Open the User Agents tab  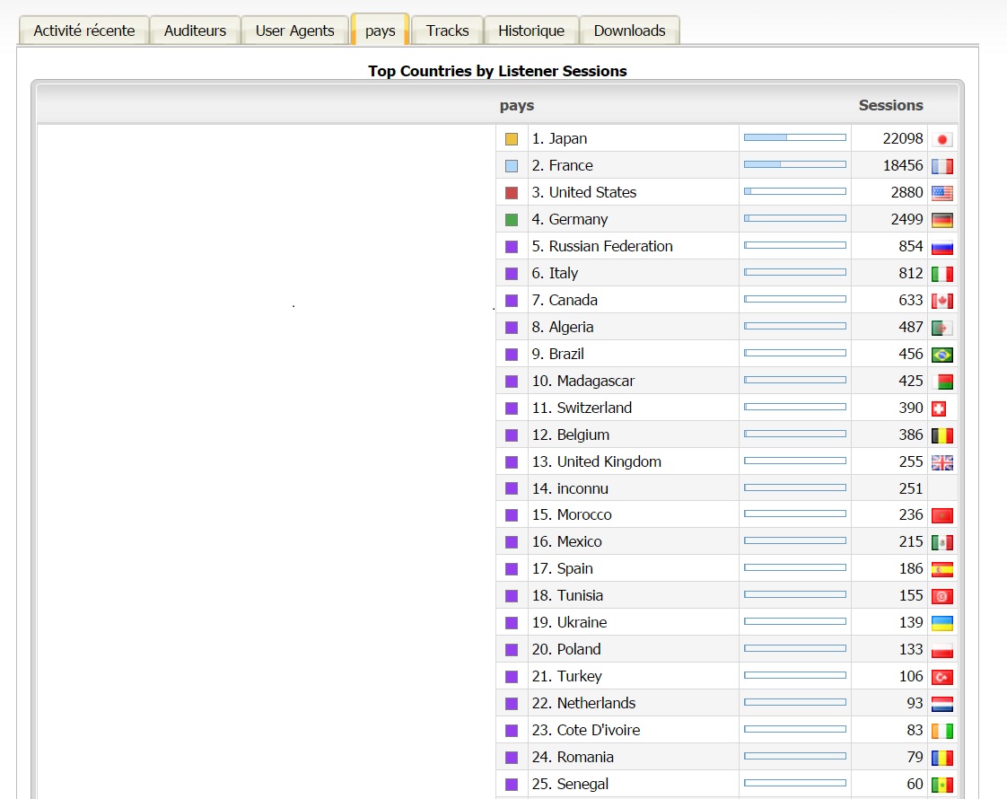[294, 31]
